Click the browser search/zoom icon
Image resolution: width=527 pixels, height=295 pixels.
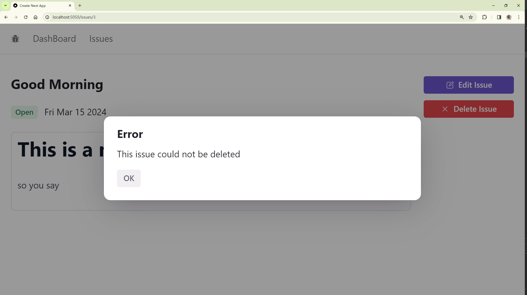(462, 17)
